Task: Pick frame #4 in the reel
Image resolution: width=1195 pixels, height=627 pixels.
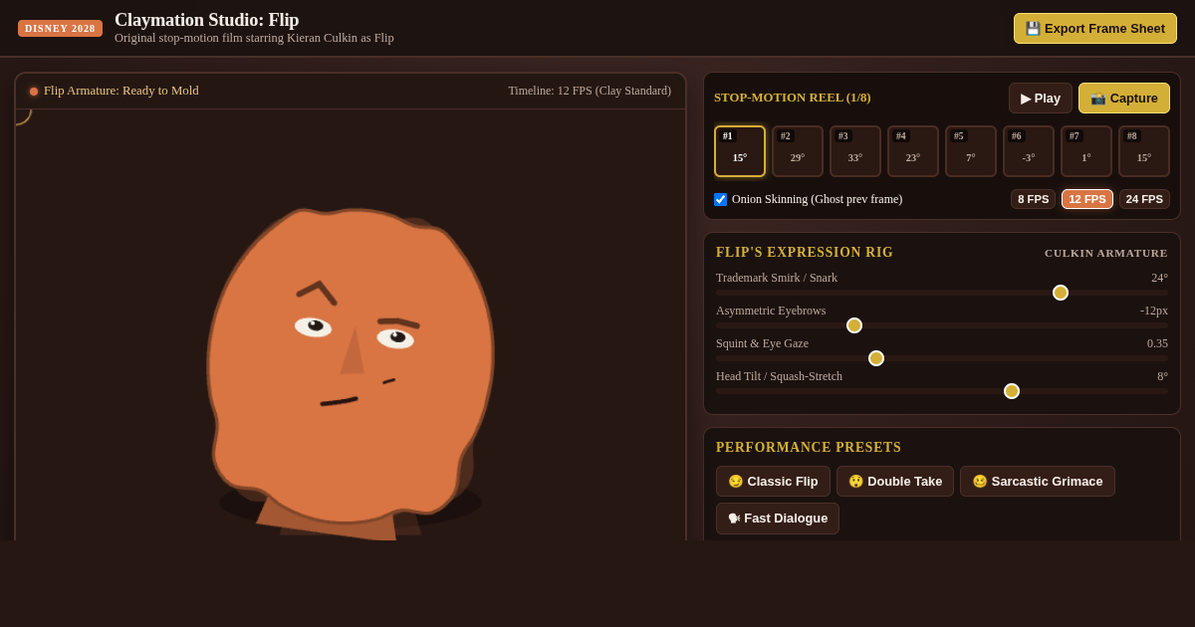Action: pyautogui.click(x=913, y=151)
